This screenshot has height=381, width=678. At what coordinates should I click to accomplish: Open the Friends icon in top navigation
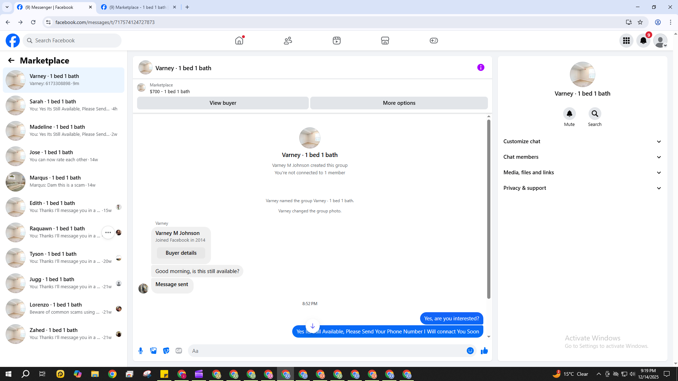click(x=288, y=41)
